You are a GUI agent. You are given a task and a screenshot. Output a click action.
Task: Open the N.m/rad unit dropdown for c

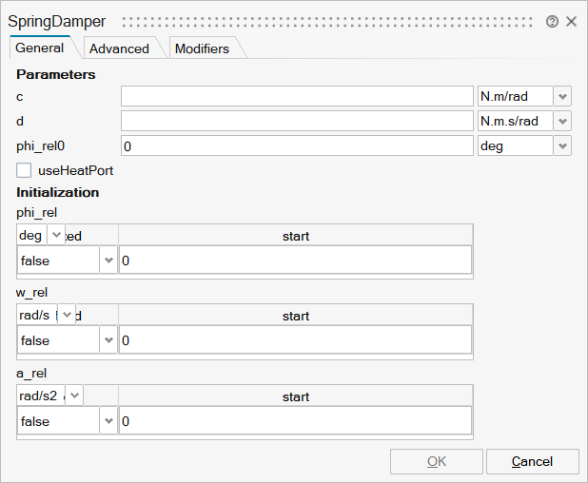click(562, 96)
